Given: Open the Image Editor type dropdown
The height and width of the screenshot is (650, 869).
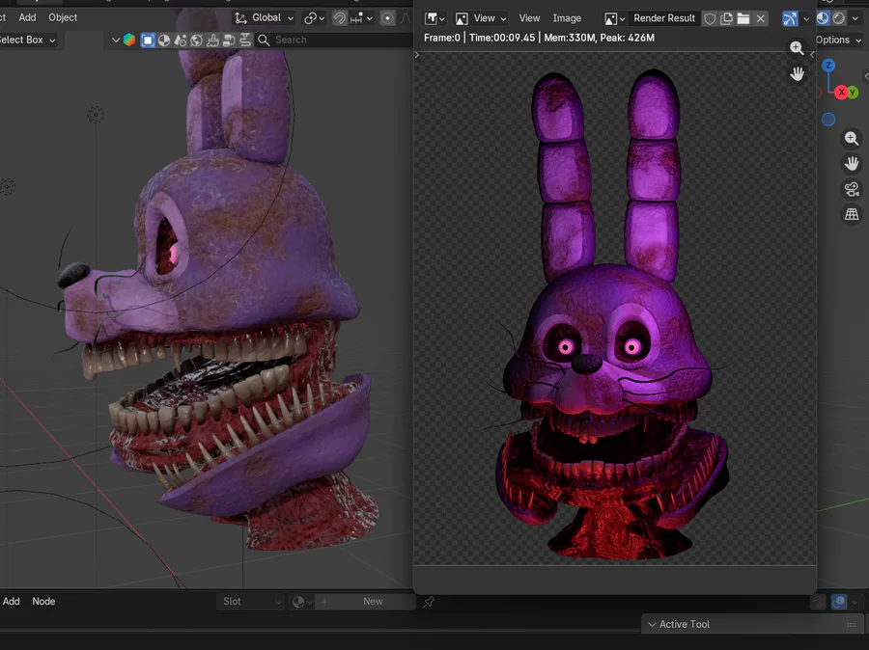Looking at the screenshot, I should pos(434,18).
